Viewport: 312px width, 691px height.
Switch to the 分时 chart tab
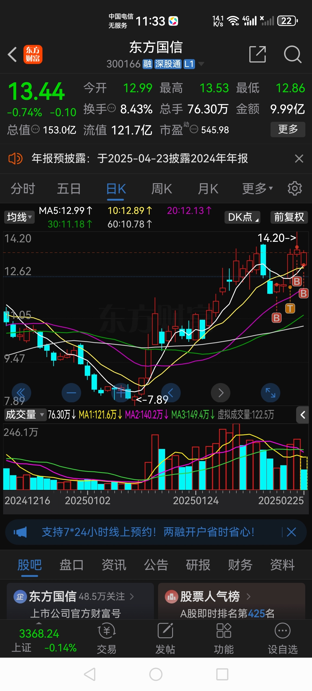pyautogui.click(x=23, y=189)
